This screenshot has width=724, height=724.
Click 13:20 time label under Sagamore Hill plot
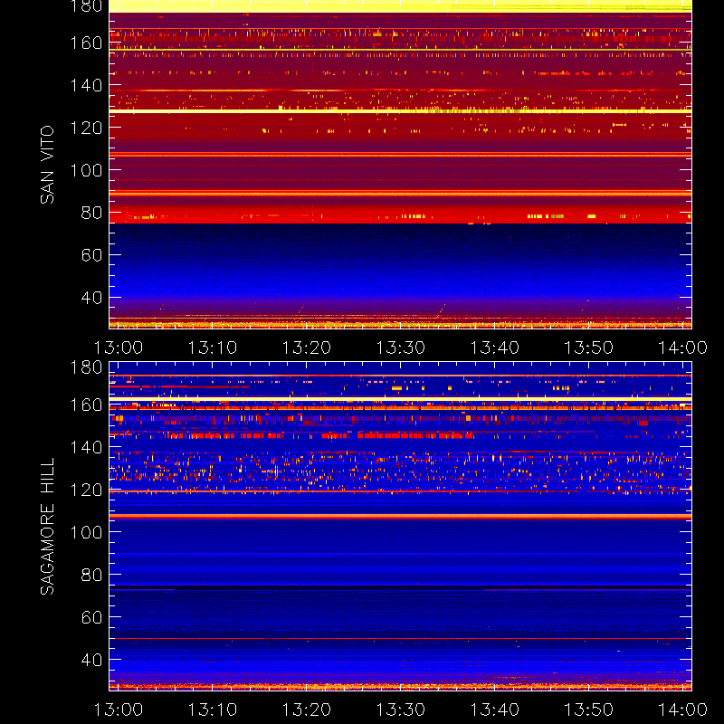coord(307,710)
